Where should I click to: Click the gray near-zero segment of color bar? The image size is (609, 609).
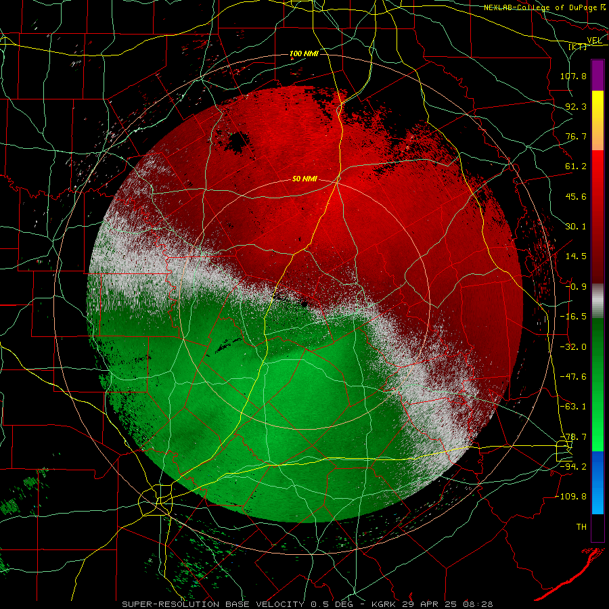coord(597,301)
